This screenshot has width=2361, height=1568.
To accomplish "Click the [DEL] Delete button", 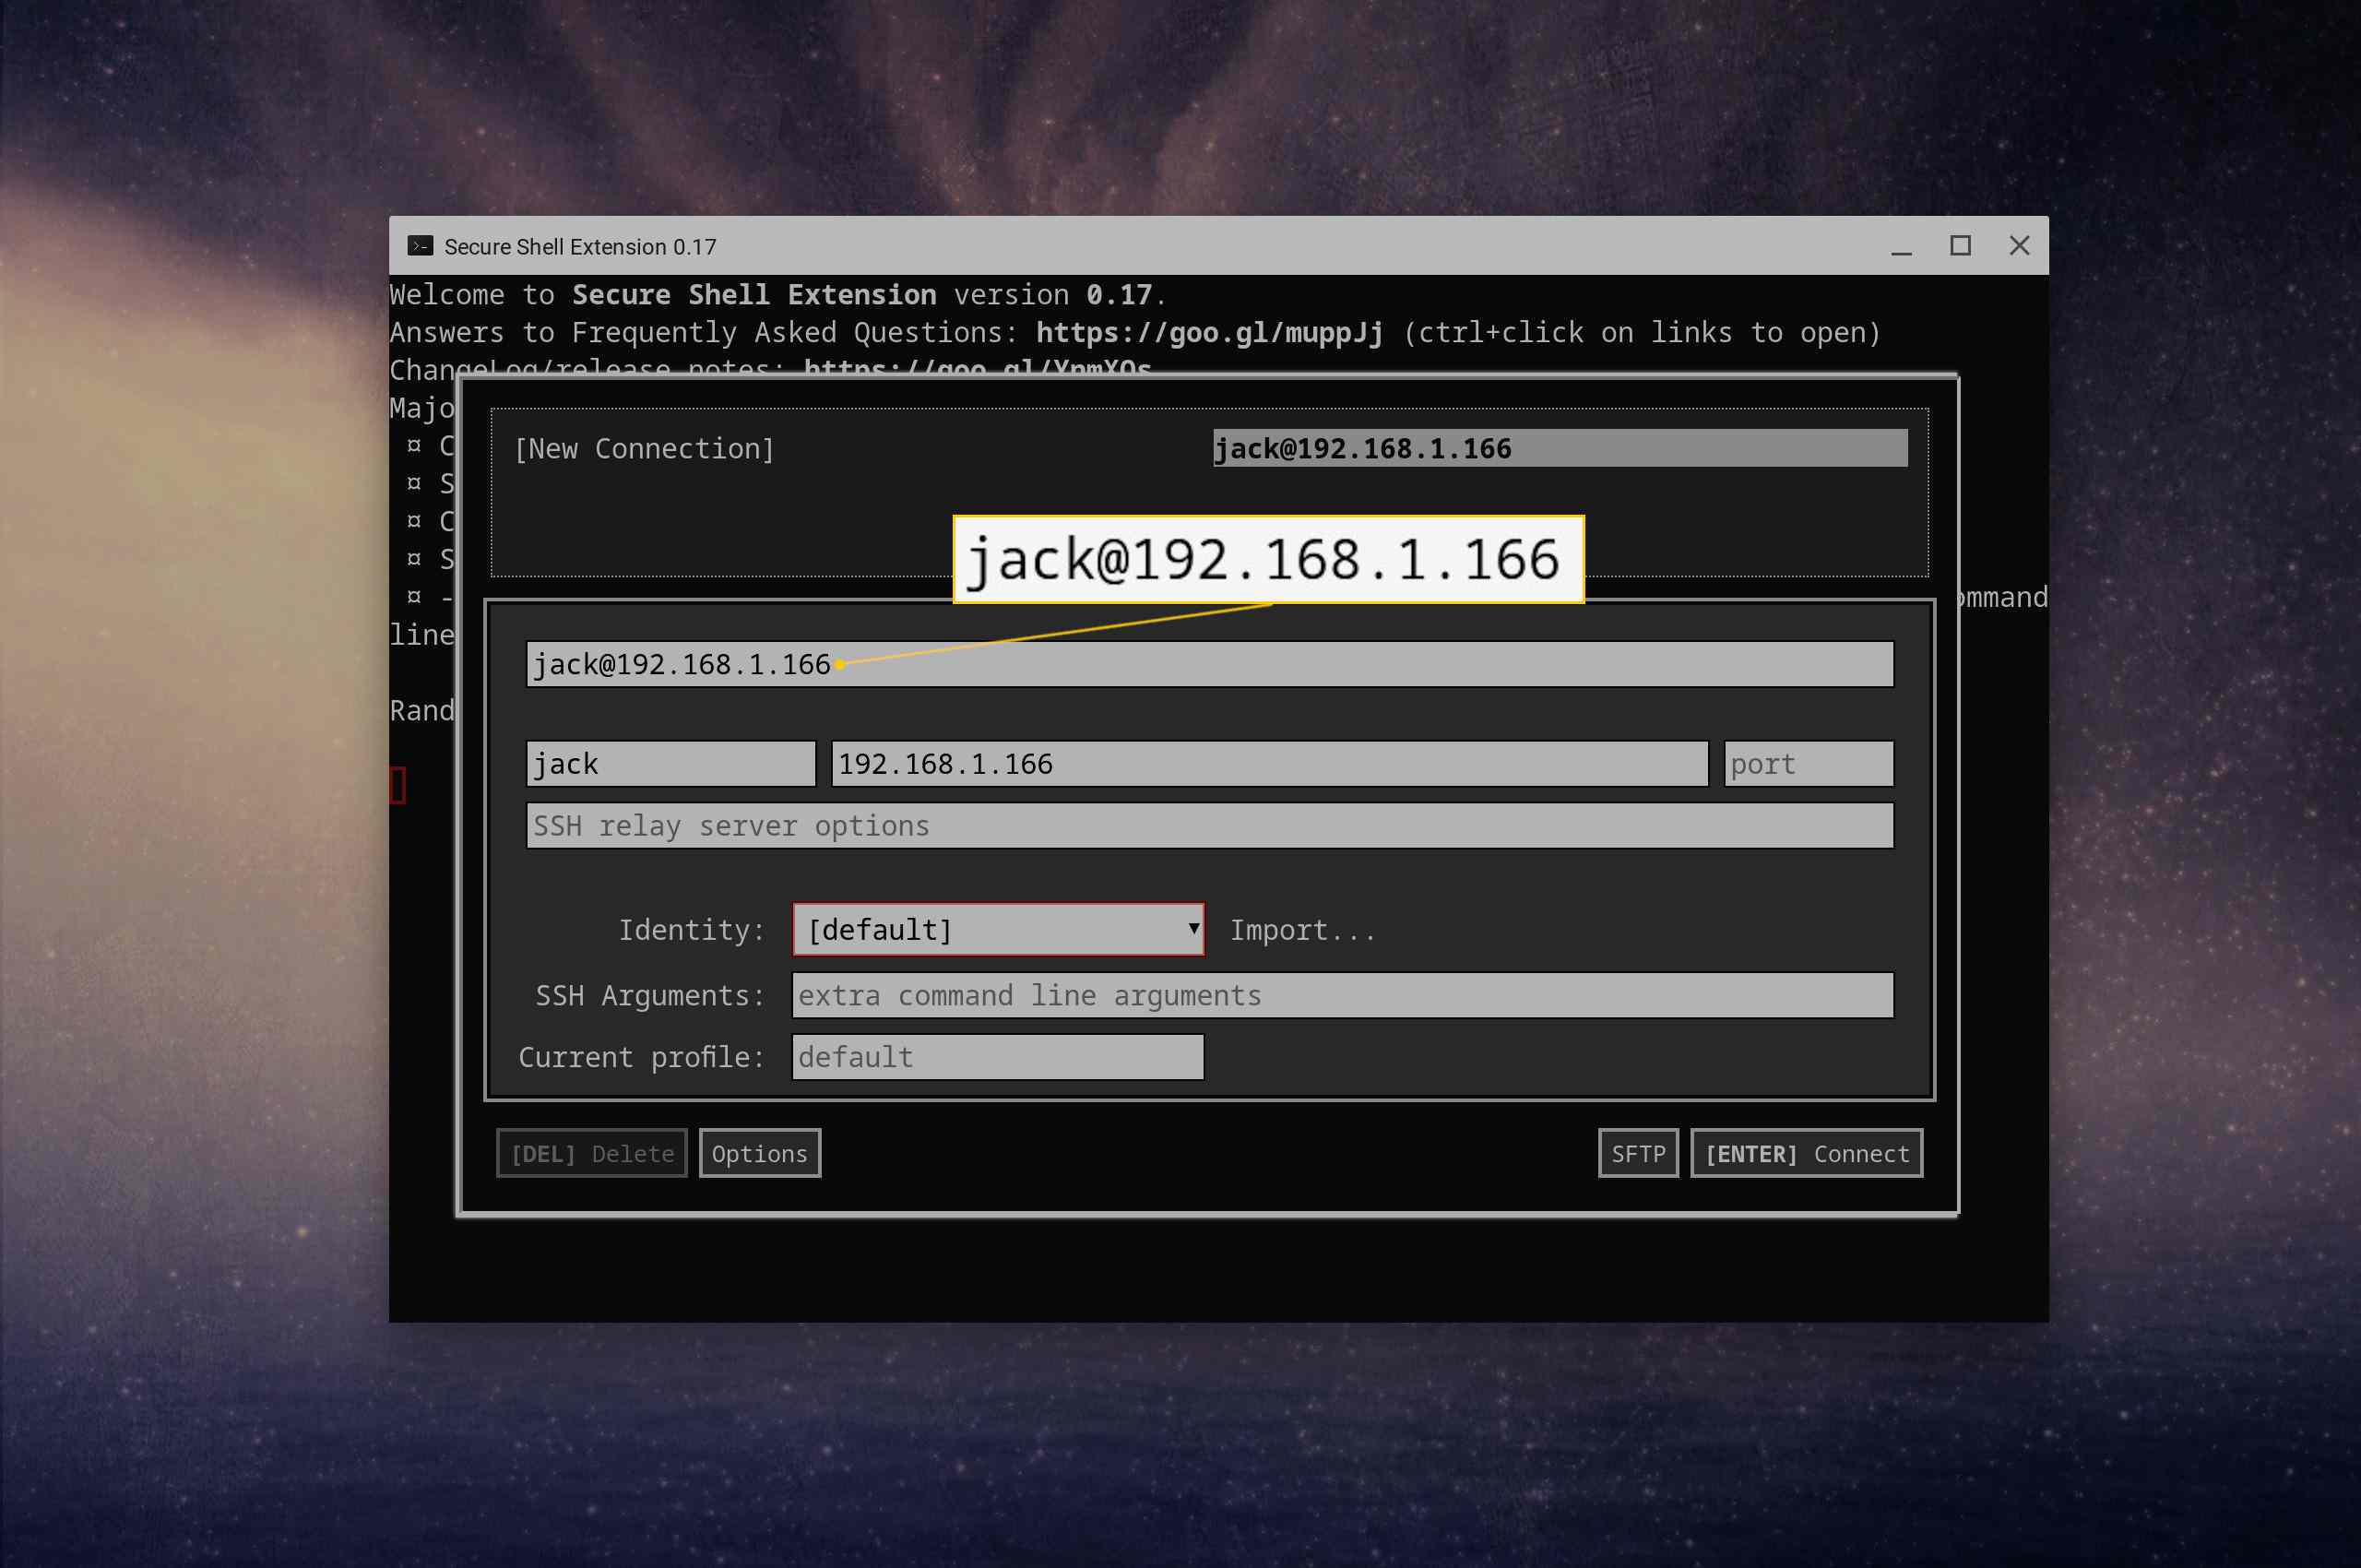I will (592, 1154).
